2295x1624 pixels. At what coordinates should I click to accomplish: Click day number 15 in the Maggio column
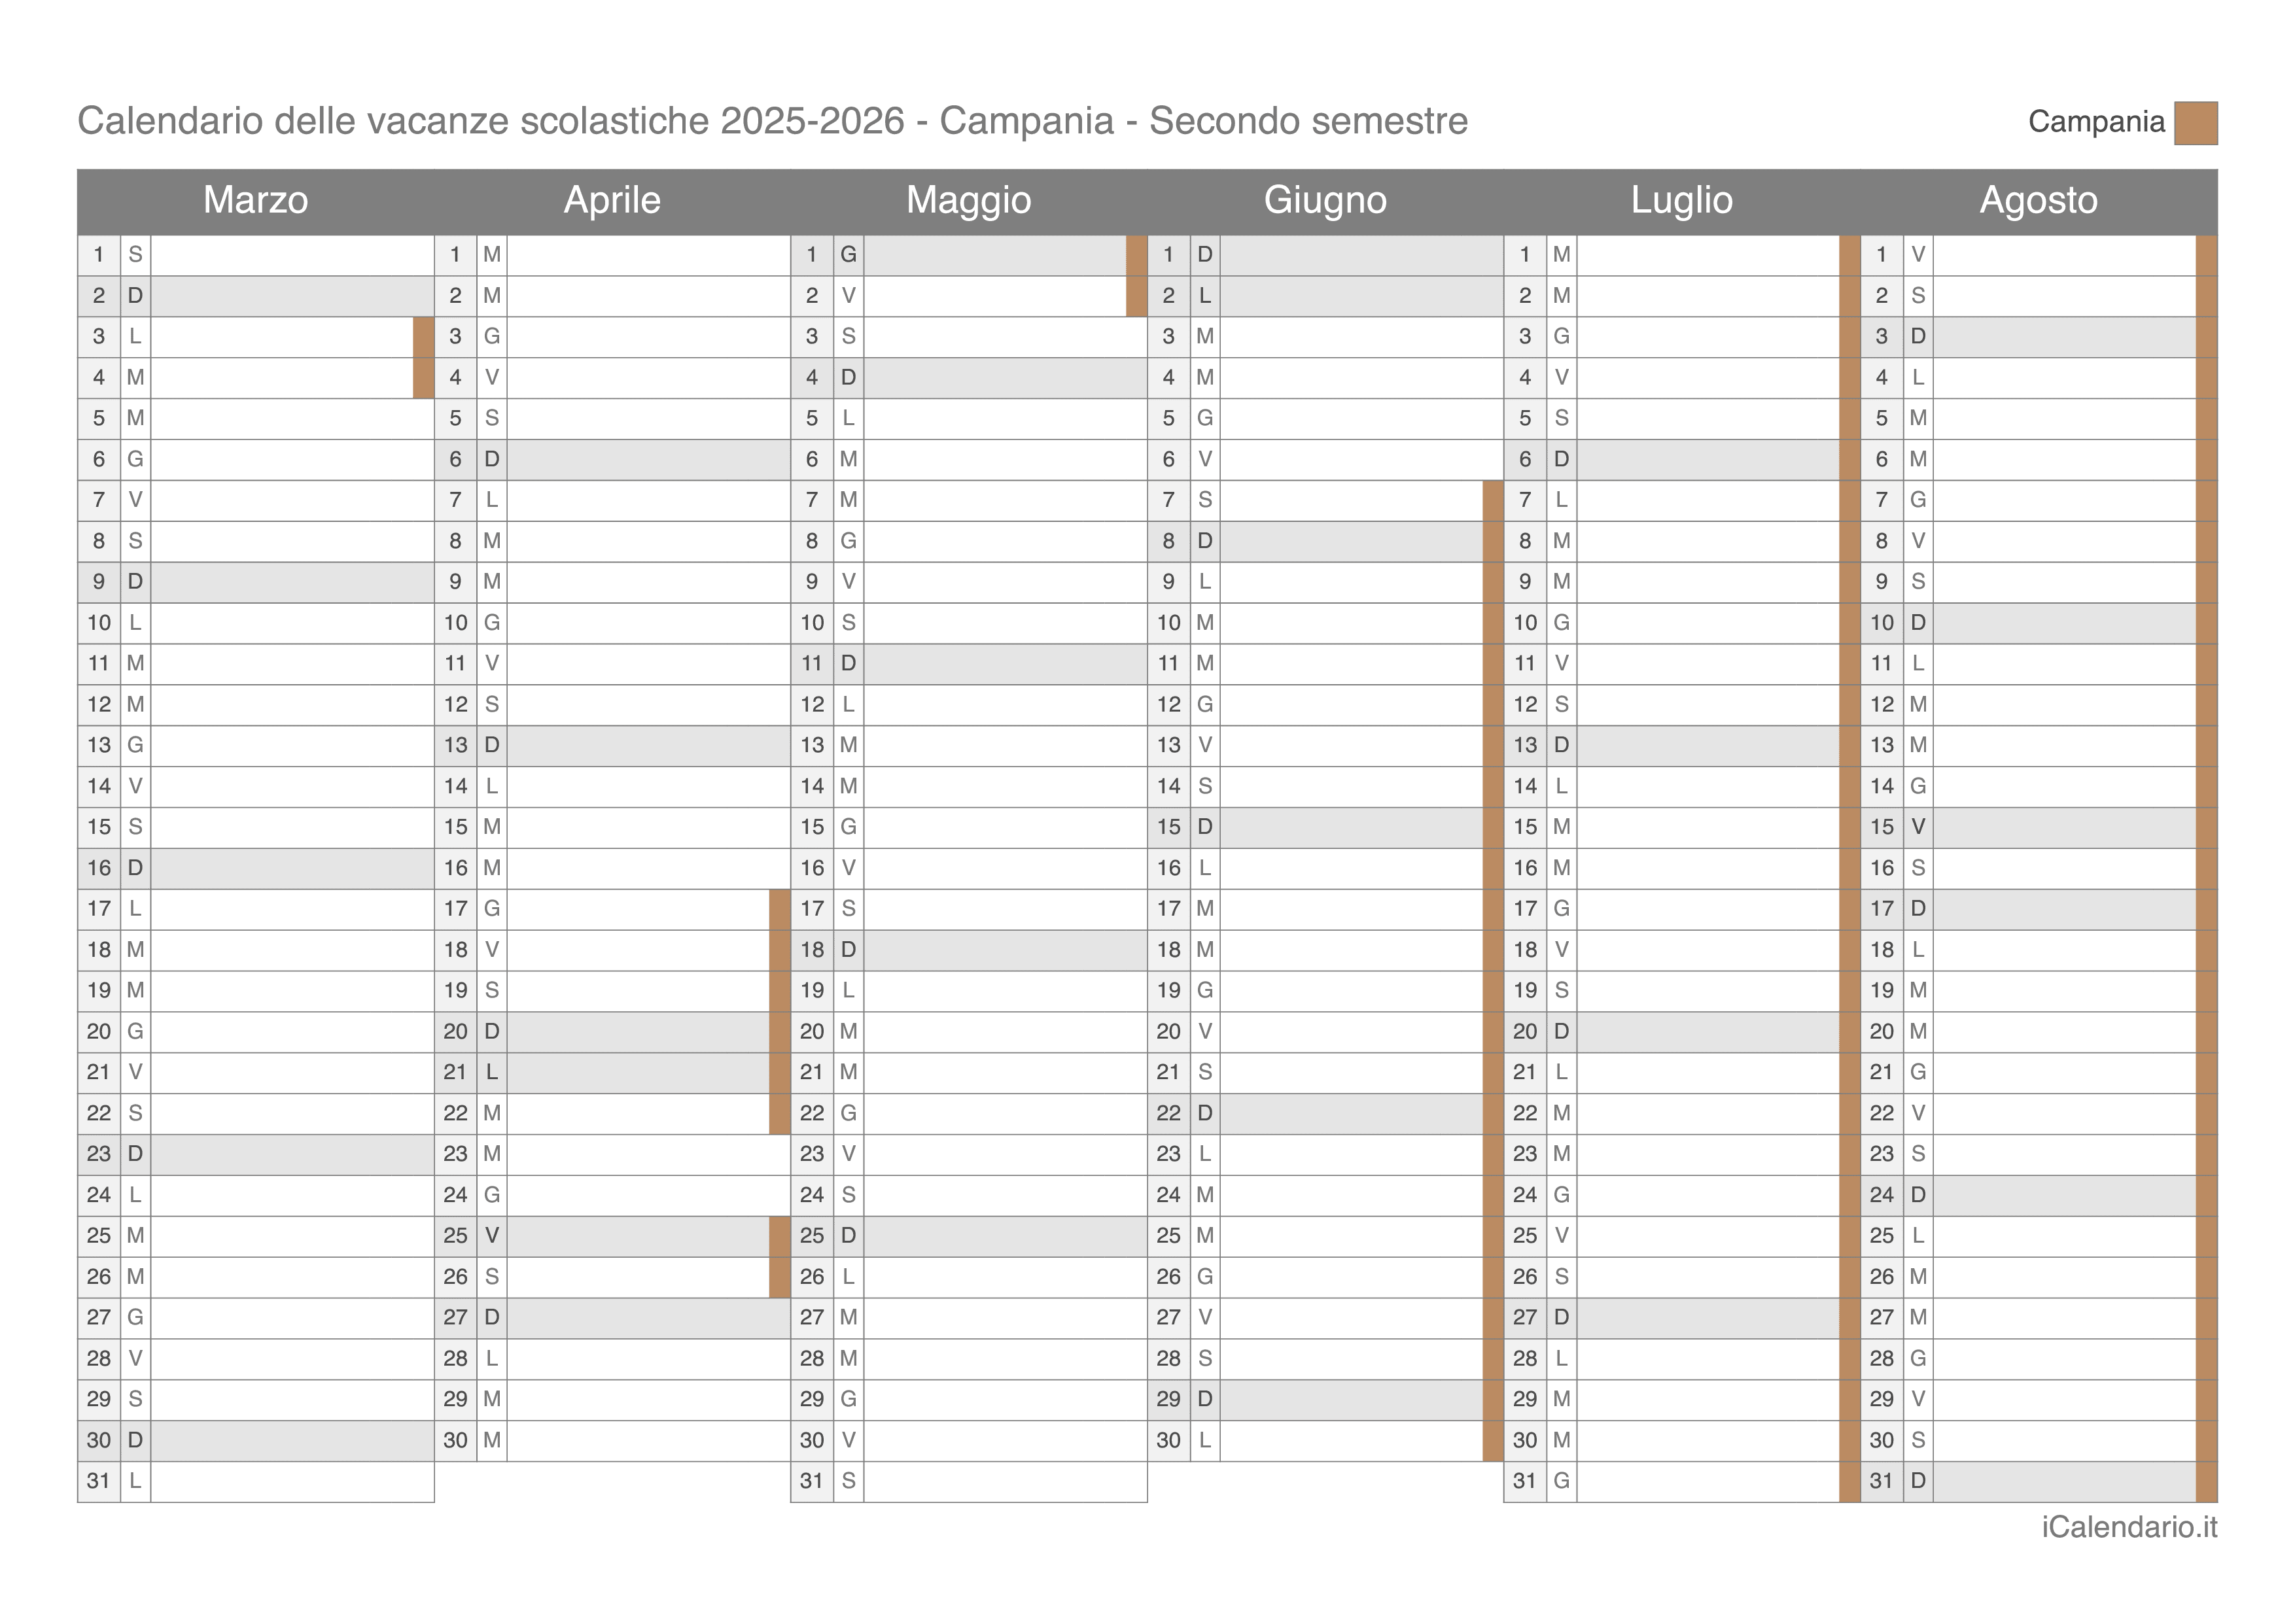812,827
